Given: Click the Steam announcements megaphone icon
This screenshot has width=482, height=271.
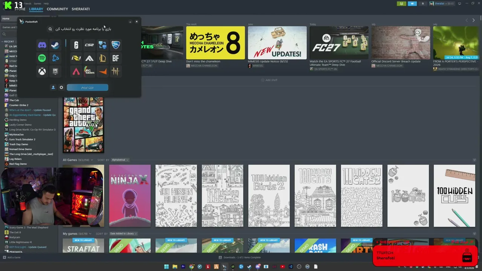Looking at the screenshot, I should [x=412, y=4].
